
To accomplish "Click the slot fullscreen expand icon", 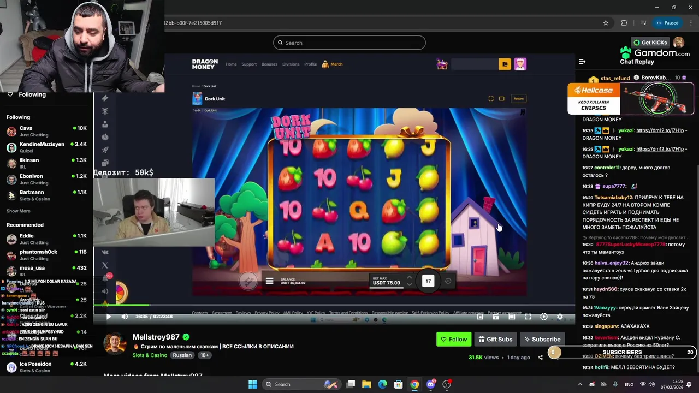I will 490,99.
